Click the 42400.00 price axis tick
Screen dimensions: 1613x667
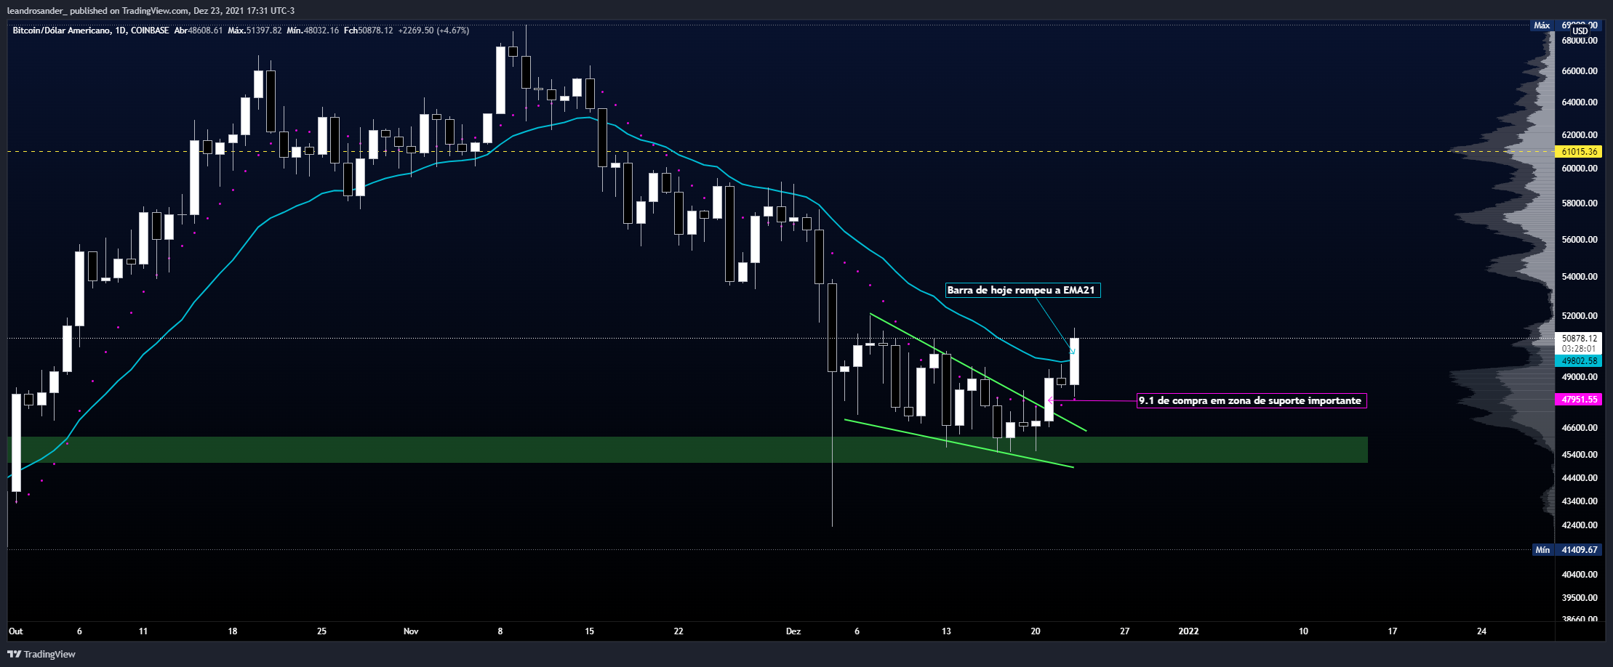tap(1580, 525)
